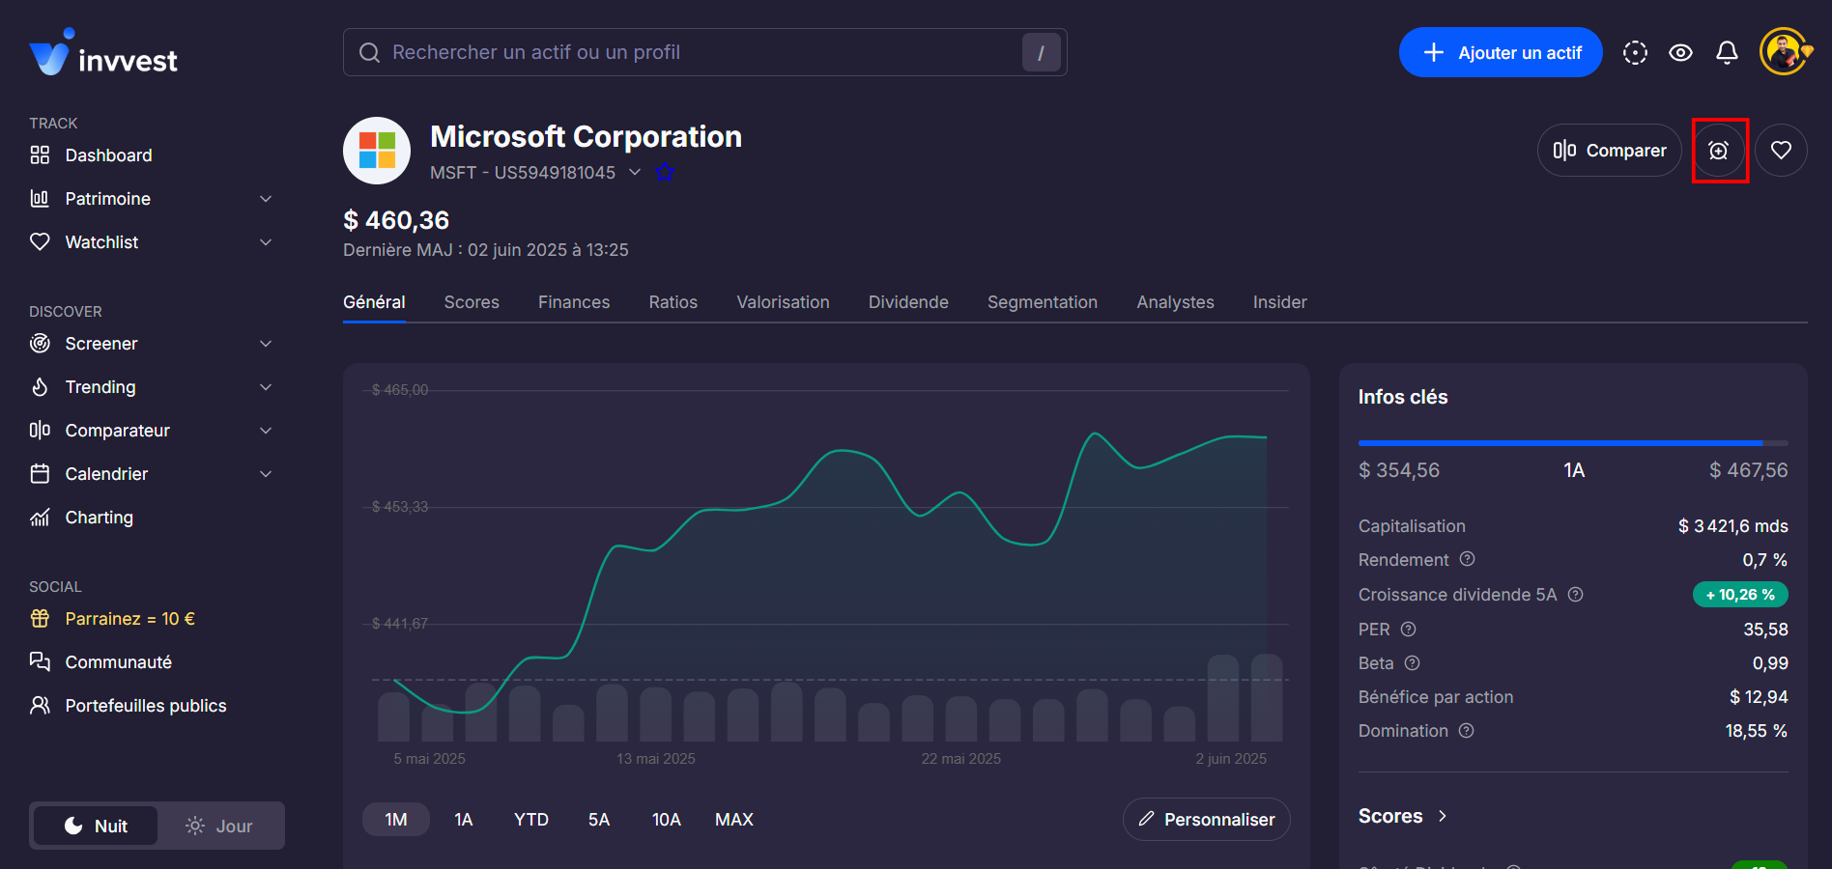
Task: Expand the Watchlist menu chevron
Action: 266,242
